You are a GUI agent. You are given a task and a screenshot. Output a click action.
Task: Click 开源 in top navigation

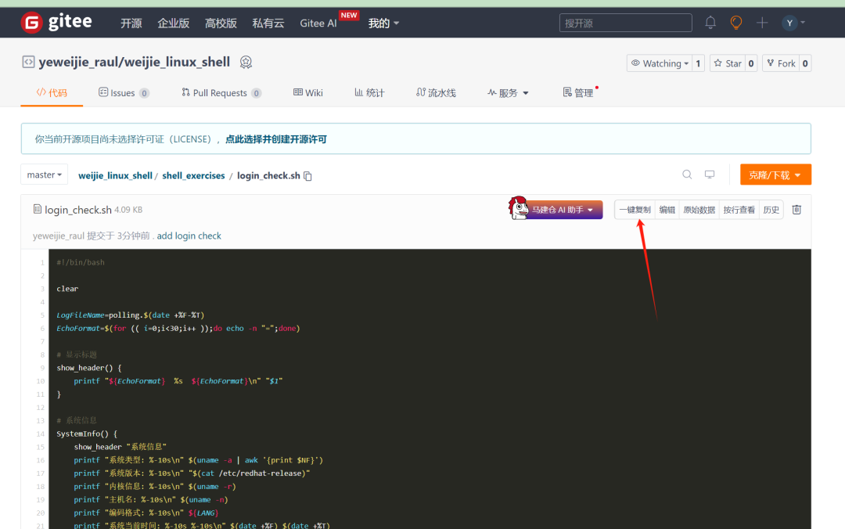[131, 23]
